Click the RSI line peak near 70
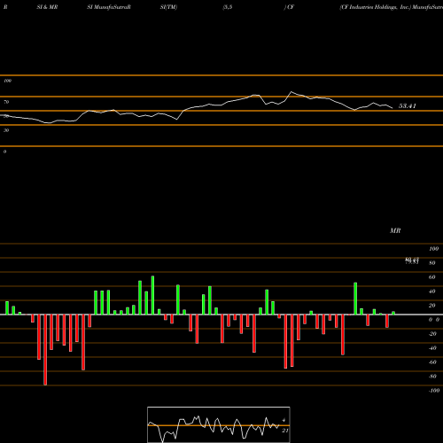443x443 pixels. click(291, 92)
